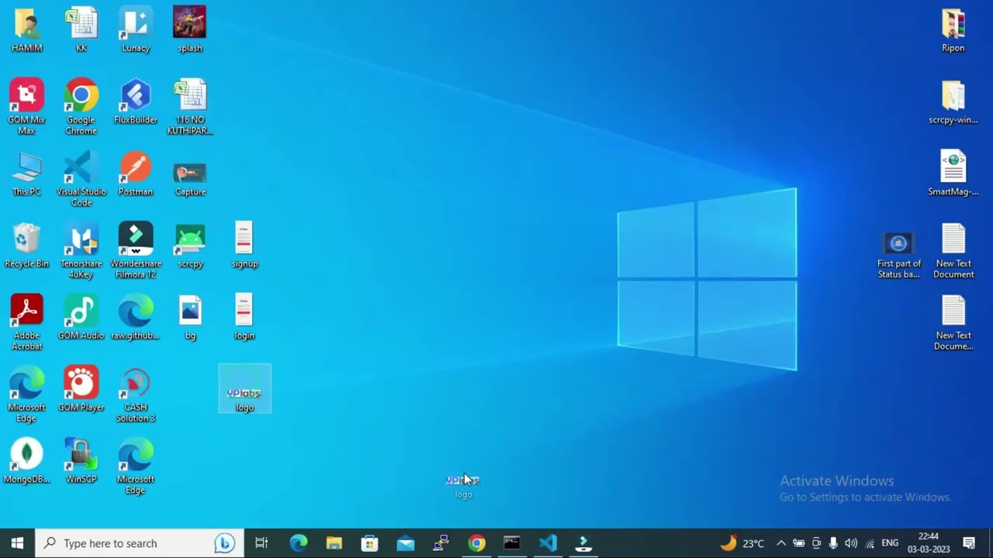Select the GOM Audio shortcut

[x=81, y=317]
